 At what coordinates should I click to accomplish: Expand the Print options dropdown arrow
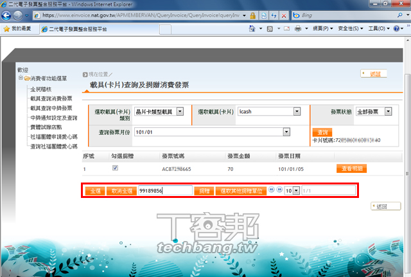[x=306, y=28]
